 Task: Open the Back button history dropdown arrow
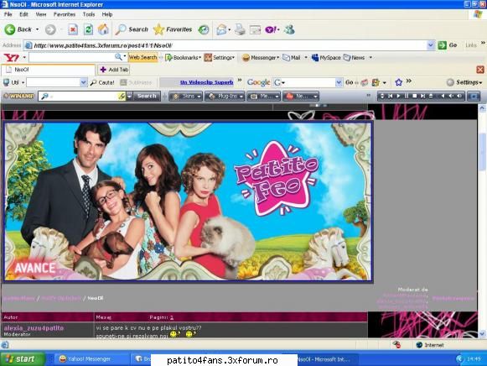(x=37, y=29)
